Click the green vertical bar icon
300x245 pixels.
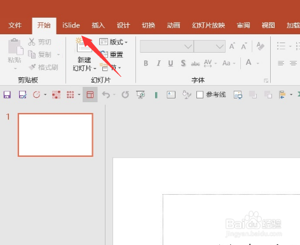156,95
